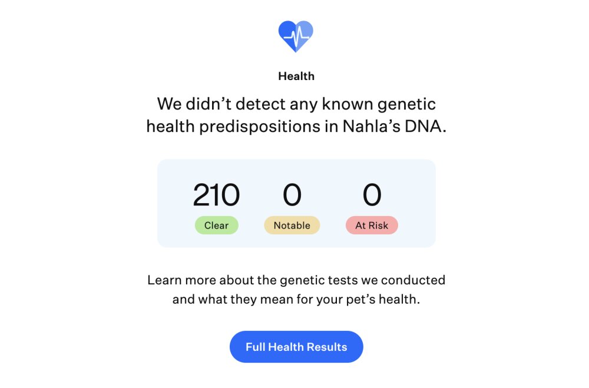This screenshot has width=589, height=388.
Task: Click the headline line "We didn't detect any known genetic"
Action: pos(296,104)
